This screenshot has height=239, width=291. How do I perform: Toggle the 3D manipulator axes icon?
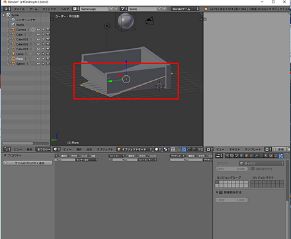179,149
